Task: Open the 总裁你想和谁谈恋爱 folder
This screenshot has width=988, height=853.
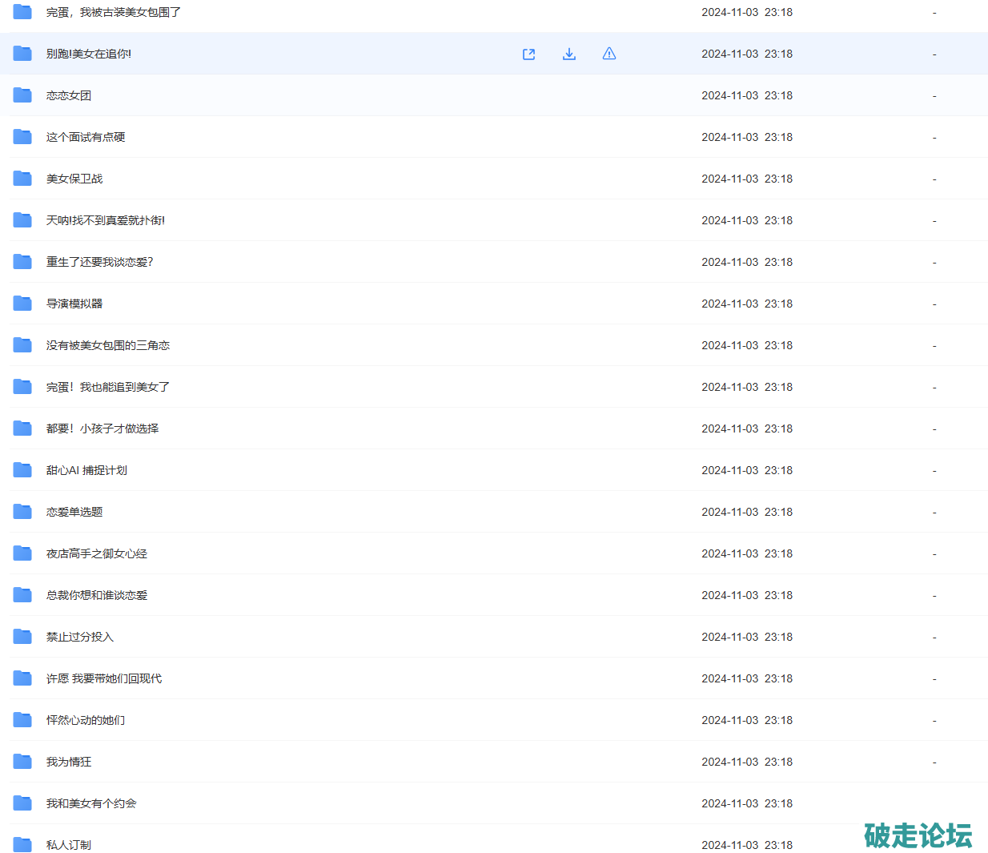Action: tap(97, 595)
